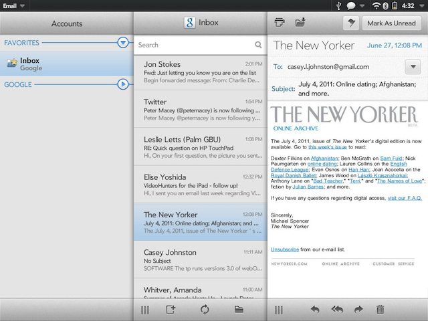428x321 pixels.
Task: Click the move-to-folder icon
Action: point(300,22)
